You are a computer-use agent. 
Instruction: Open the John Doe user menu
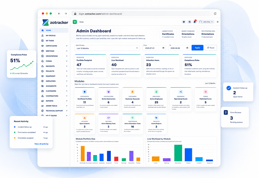[206, 22]
